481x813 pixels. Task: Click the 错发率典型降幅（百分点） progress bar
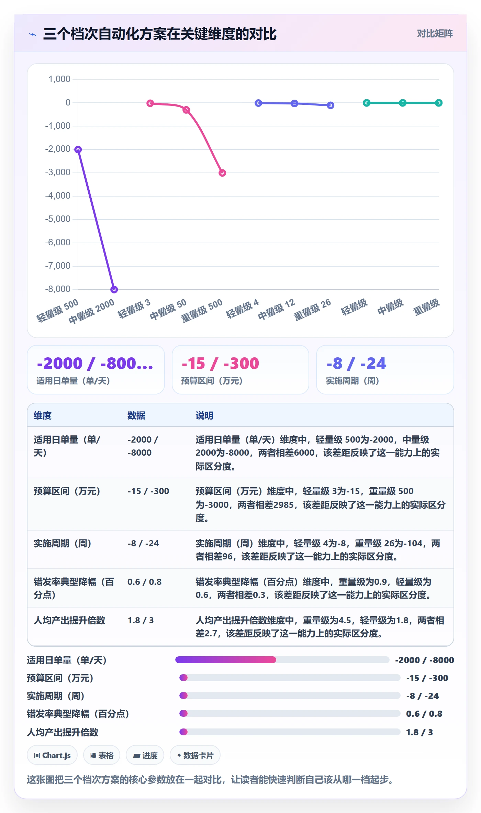tap(290, 713)
